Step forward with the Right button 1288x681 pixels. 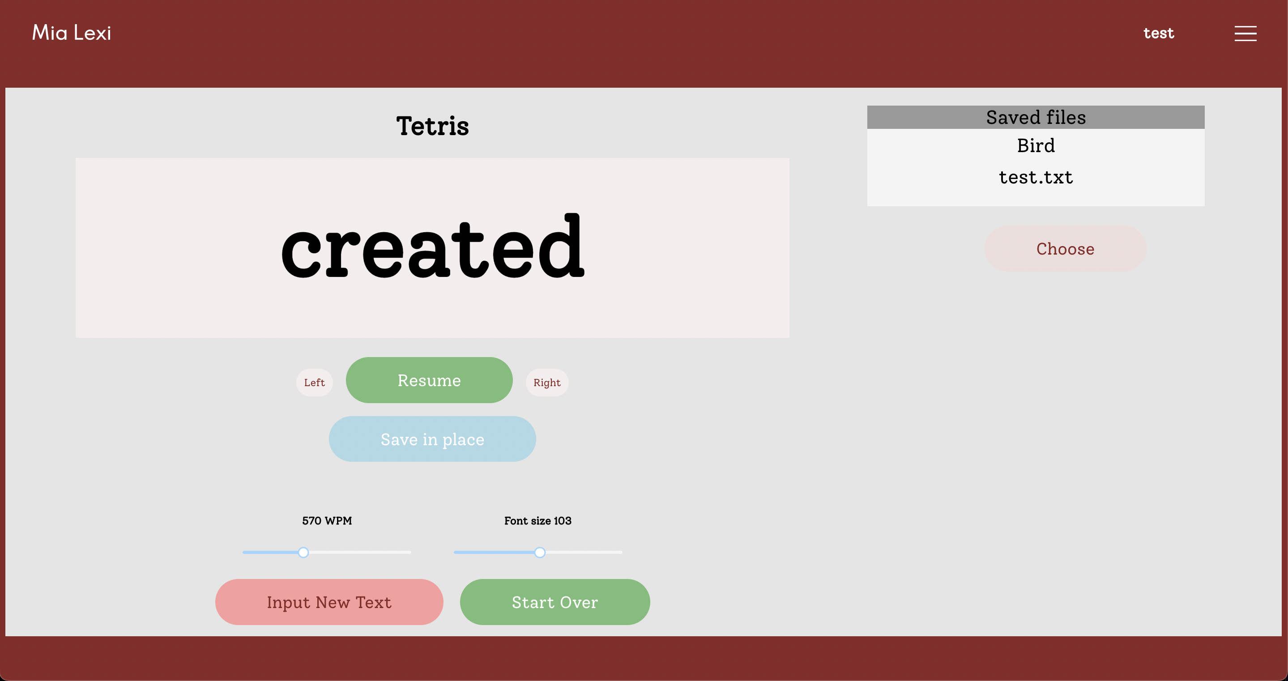(547, 383)
